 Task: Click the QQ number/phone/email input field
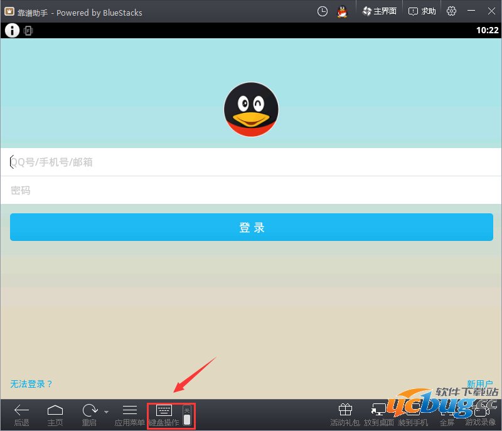[251, 162]
